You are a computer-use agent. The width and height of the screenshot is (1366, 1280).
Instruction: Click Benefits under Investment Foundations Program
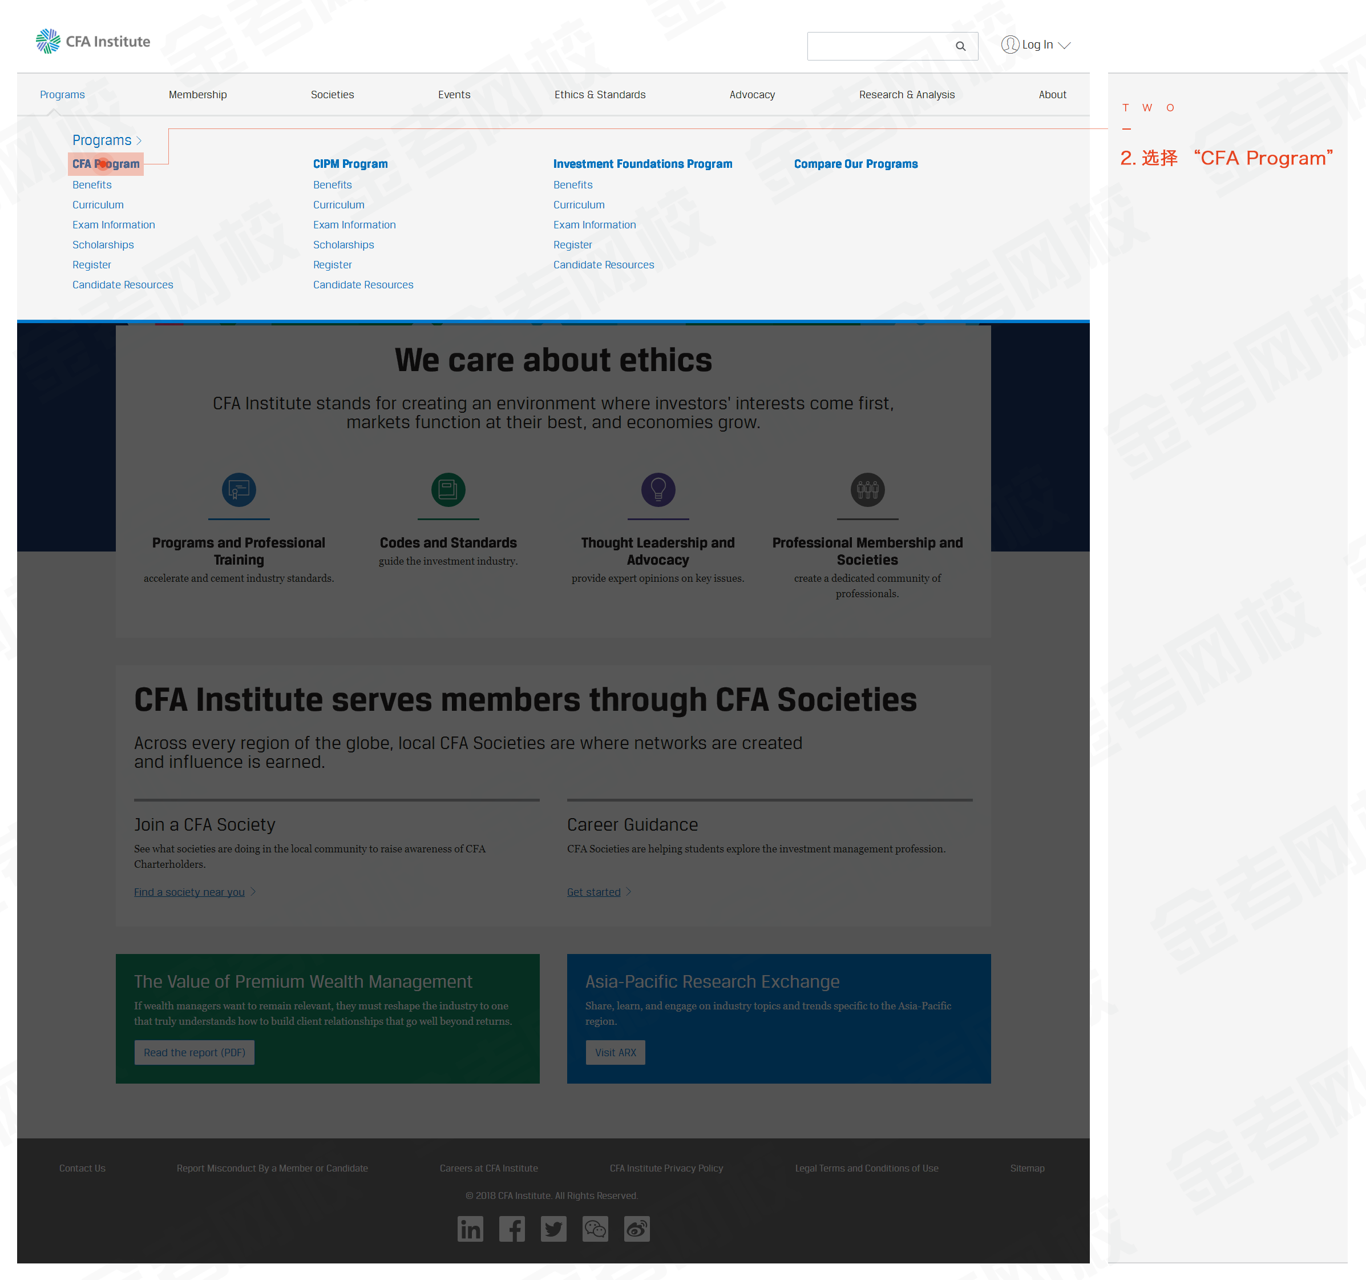(x=573, y=184)
